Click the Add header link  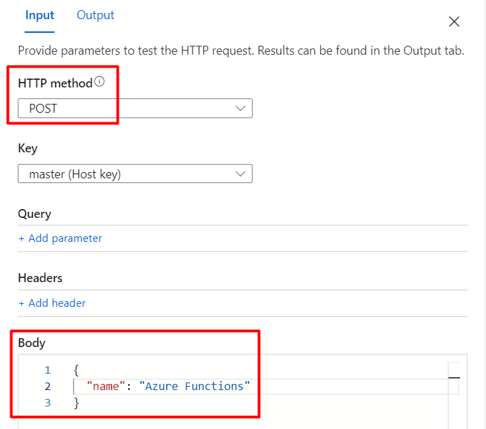57,303
